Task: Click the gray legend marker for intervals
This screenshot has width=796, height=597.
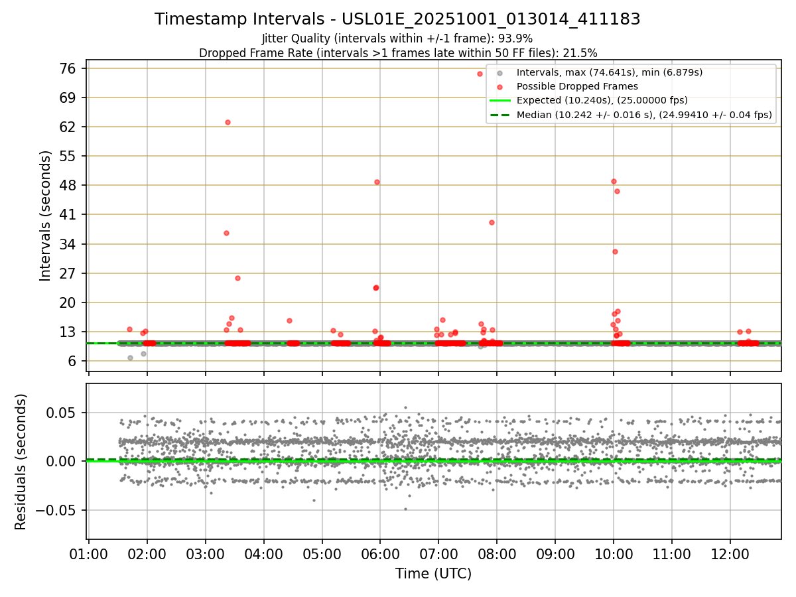Action: [x=500, y=73]
